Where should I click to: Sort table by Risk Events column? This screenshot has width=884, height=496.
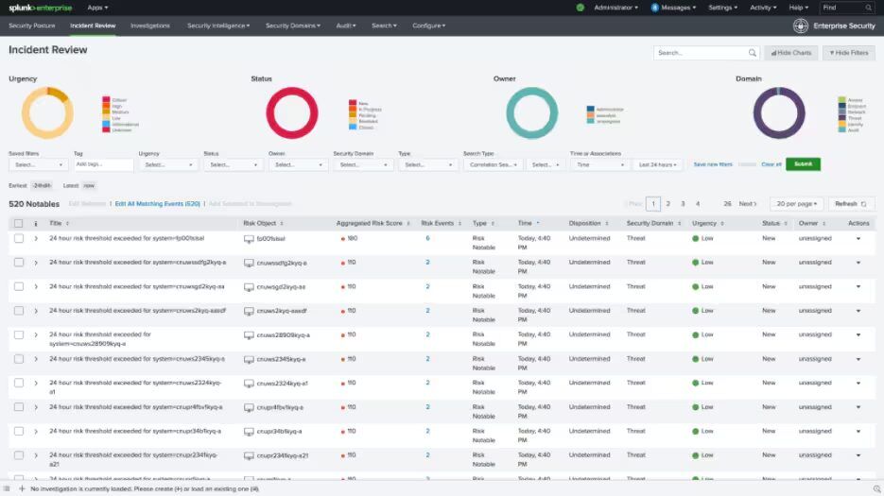tap(441, 223)
